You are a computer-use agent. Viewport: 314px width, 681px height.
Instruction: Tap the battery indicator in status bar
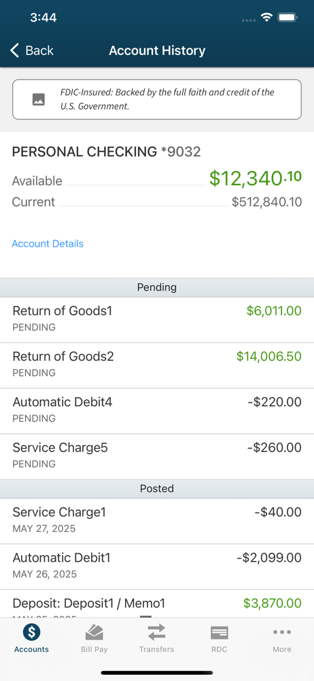pos(287,18)
